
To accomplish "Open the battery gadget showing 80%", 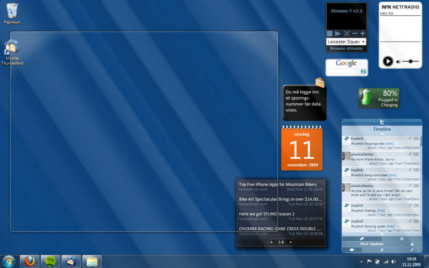I will [379, 98].
